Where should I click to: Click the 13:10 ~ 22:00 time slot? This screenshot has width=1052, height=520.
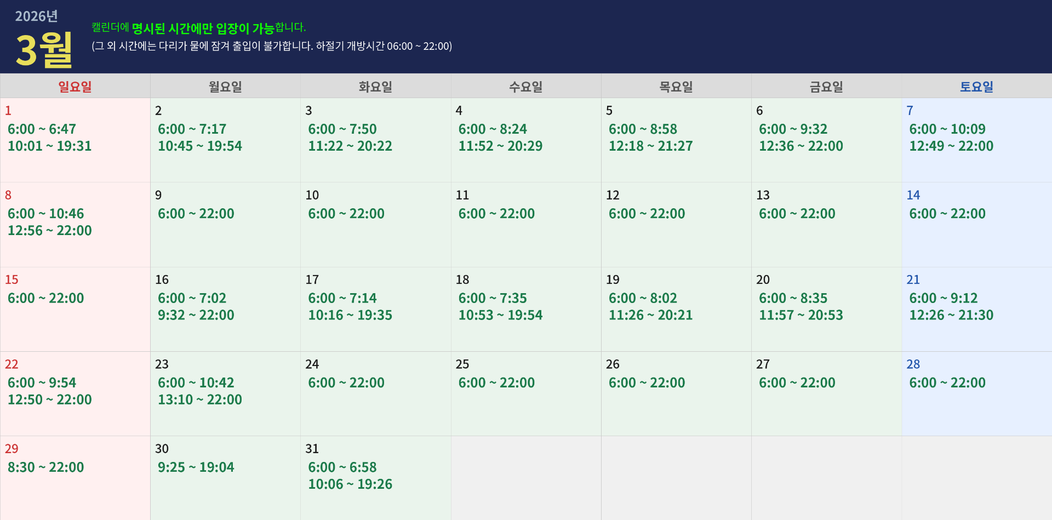click(x=200, y=399)
